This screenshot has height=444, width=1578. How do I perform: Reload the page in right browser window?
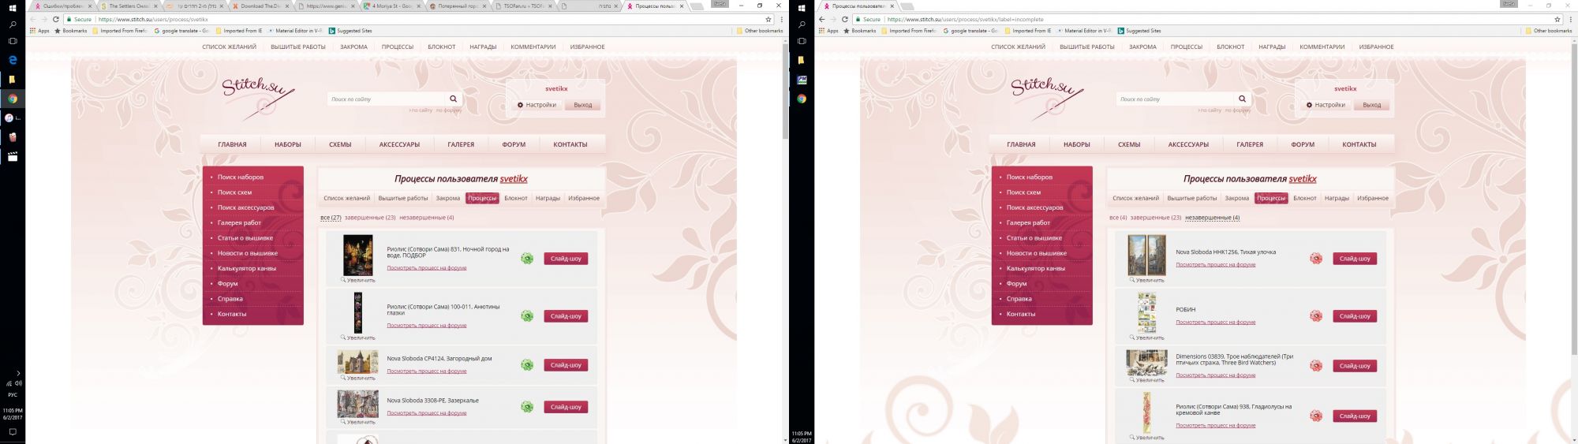844,19
